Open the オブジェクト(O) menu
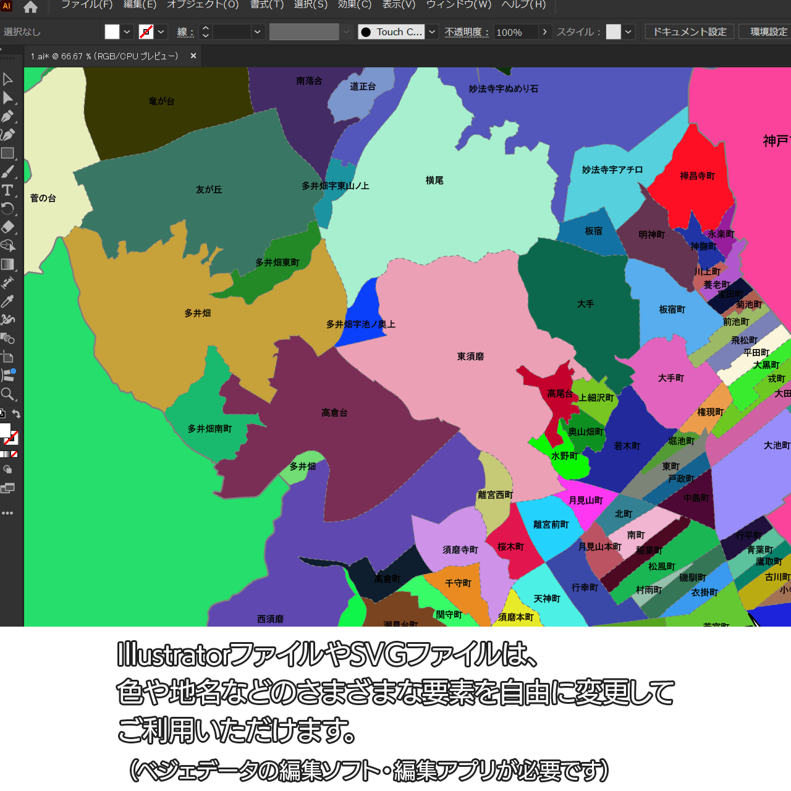Viewport: 791px width, 791px height. click(203, 5)
